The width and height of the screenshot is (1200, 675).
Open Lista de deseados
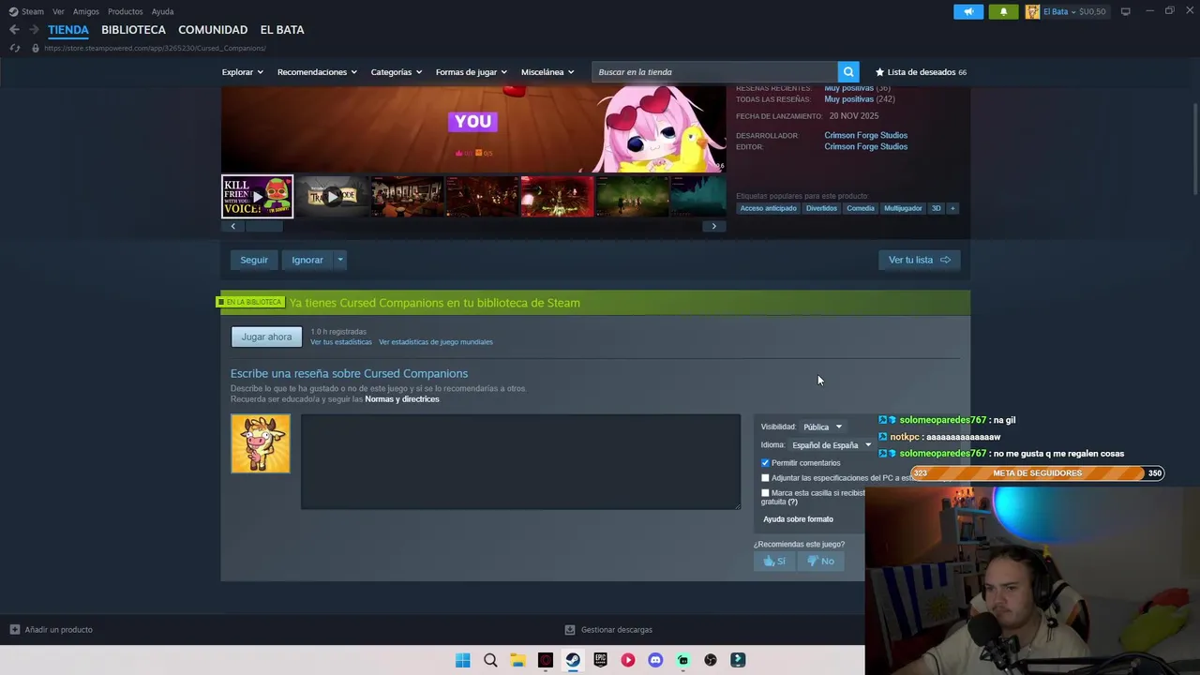921,72
